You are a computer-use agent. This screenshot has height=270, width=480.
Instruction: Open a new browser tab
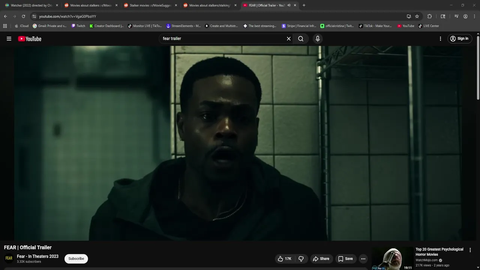pyautogui.click(x=304, y=5)
